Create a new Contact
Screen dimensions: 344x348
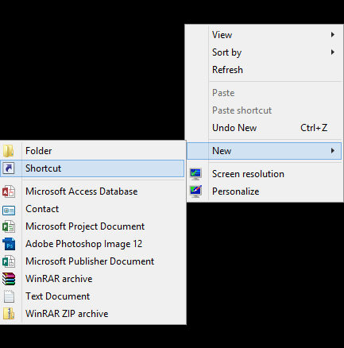click(92, 209)
